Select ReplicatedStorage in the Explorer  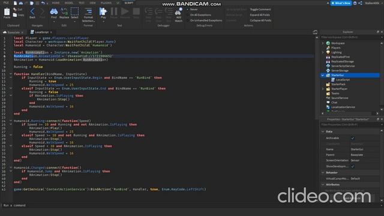coord(343,61)
